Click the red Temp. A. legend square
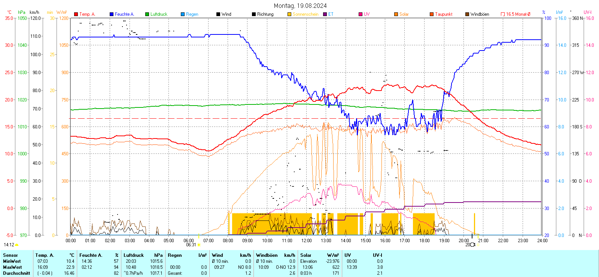The image size is (599, 277). coord(76,14)
